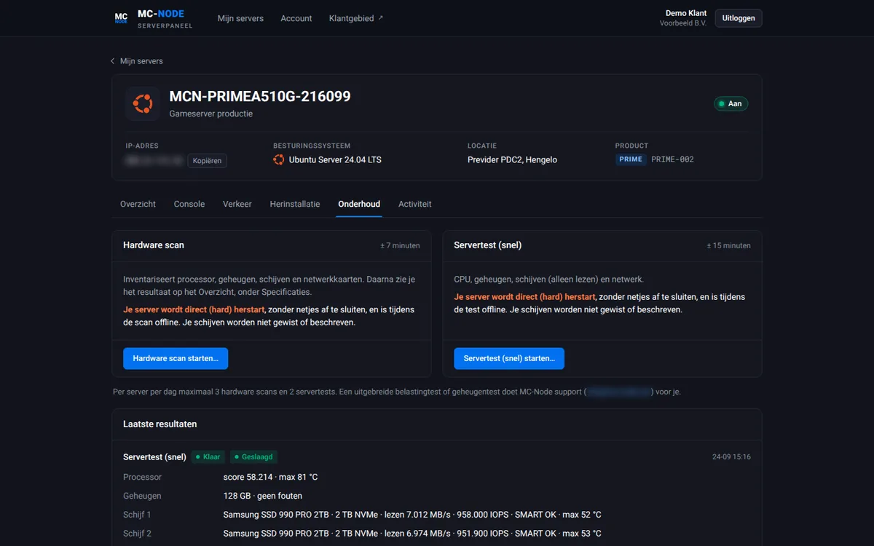The image size is (874, 546).
Task: Open Mijn servers in top navigation
Action: tap(240, 18)
